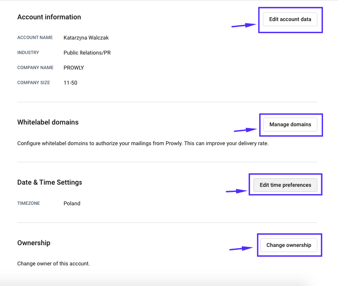This screenshot has width=338, height=286.
Task: Click Edit time preferences button
Action: tap(285, 185)
